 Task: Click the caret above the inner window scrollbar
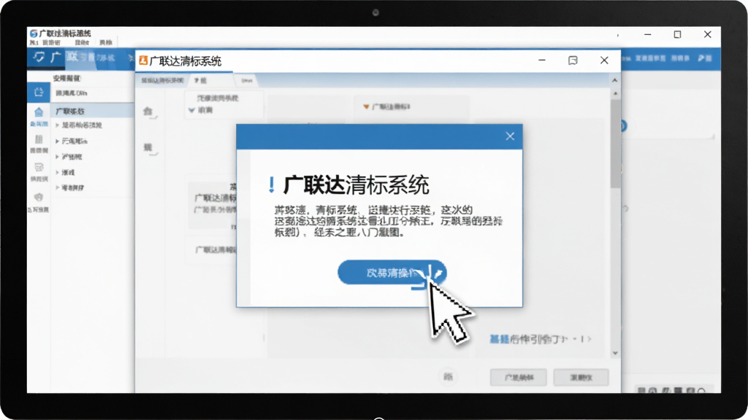615,80
